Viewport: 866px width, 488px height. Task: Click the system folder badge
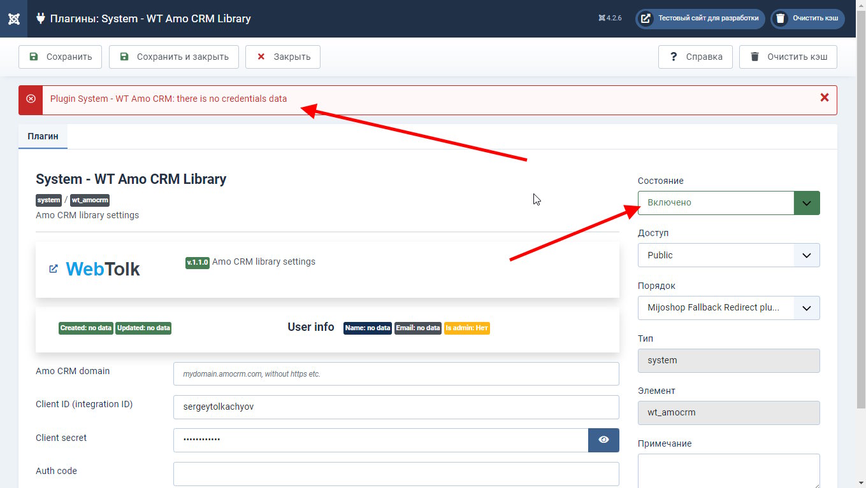[48, 200]
